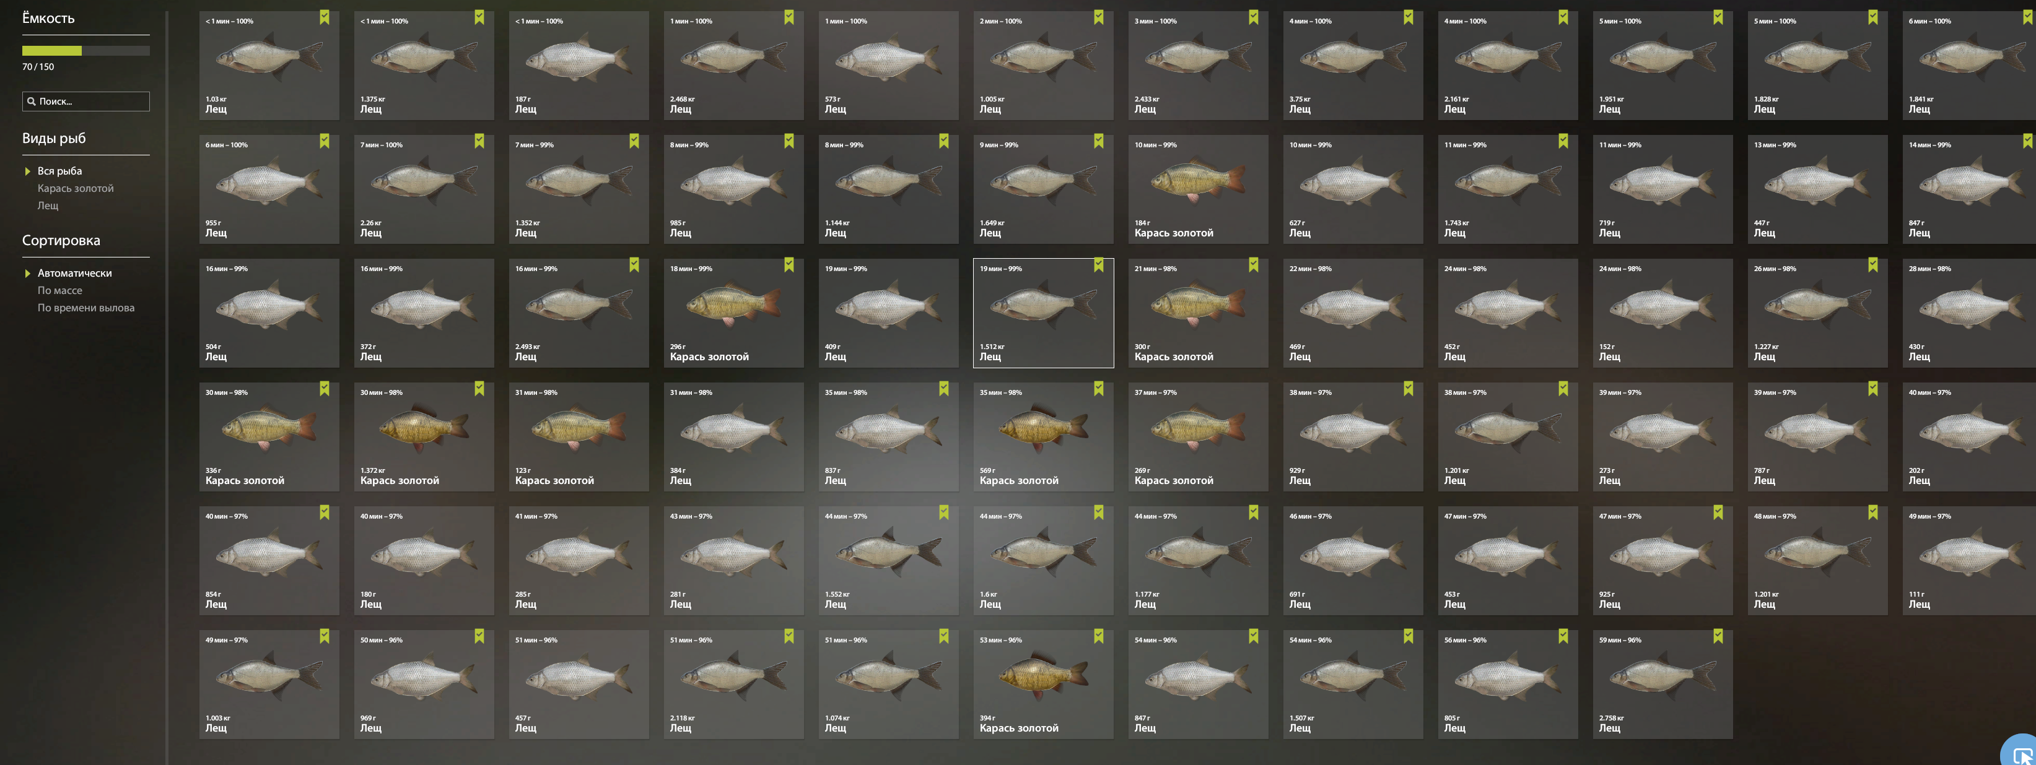2036x765 pixels.
Task: Select the 184 г Карась золотой card
Action: 1198,189
